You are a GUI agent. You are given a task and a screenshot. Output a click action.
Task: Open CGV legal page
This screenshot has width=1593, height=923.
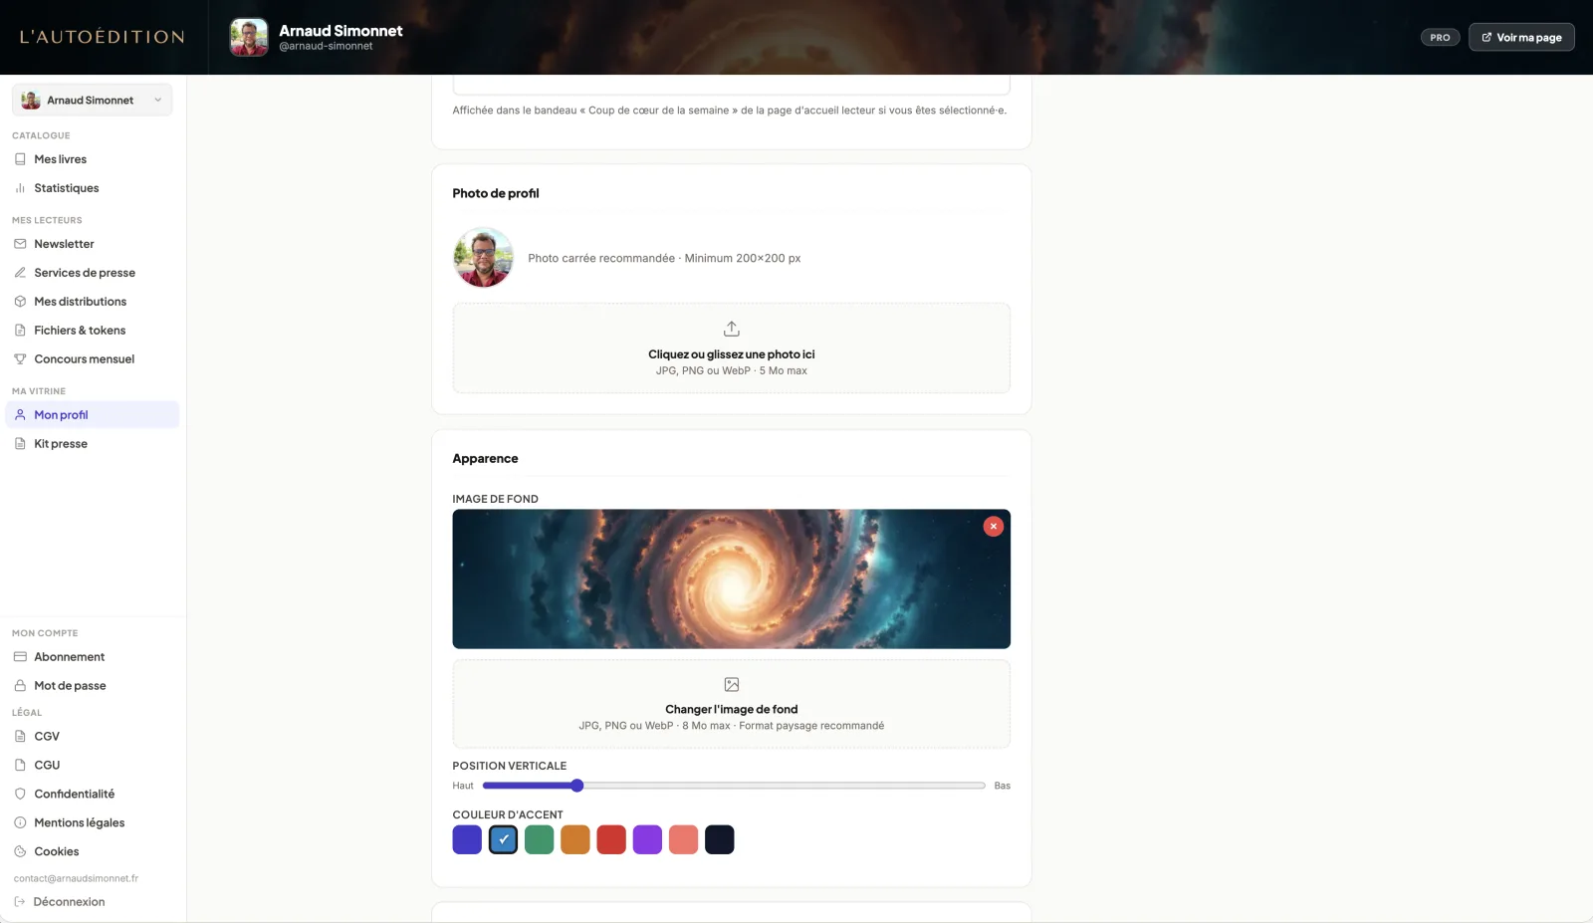pos(92,737)
